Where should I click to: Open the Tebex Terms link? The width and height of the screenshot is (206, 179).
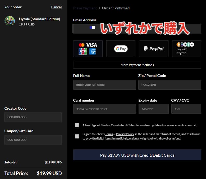point(109,134)
